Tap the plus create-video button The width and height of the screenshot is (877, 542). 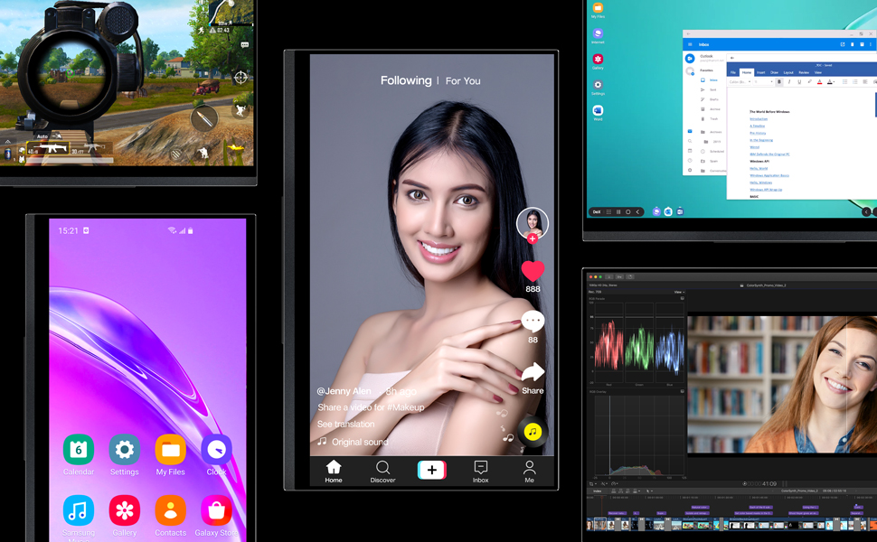point(432,471)
